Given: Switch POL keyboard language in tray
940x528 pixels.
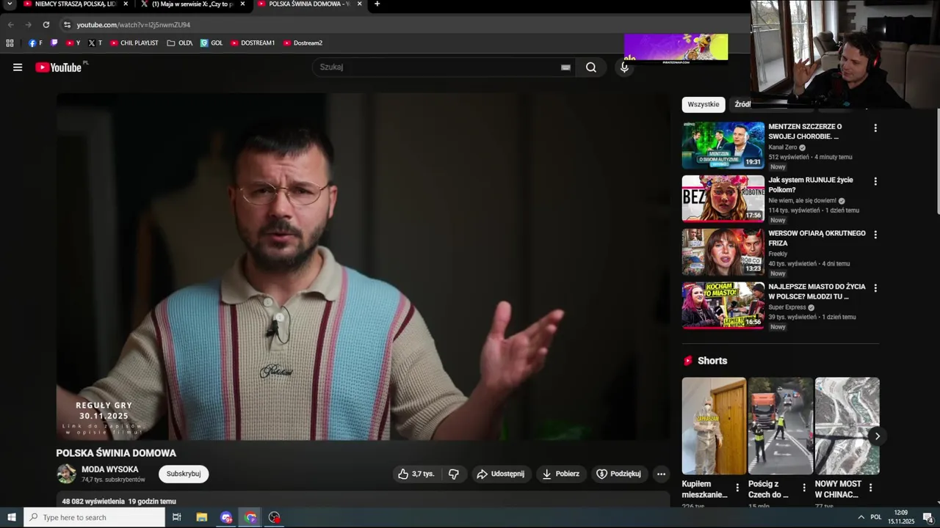Looking at the screenshot, I should [875, 517].
